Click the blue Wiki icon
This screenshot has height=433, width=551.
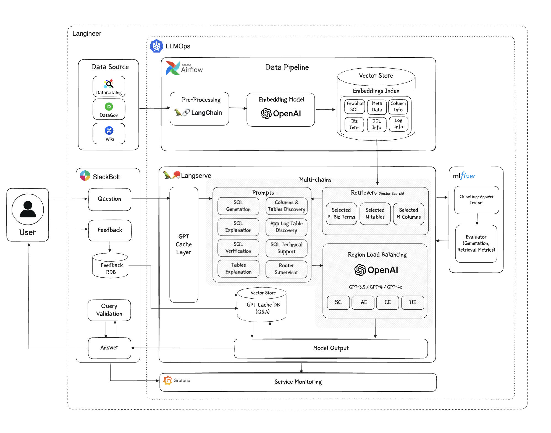click(109, 131)
